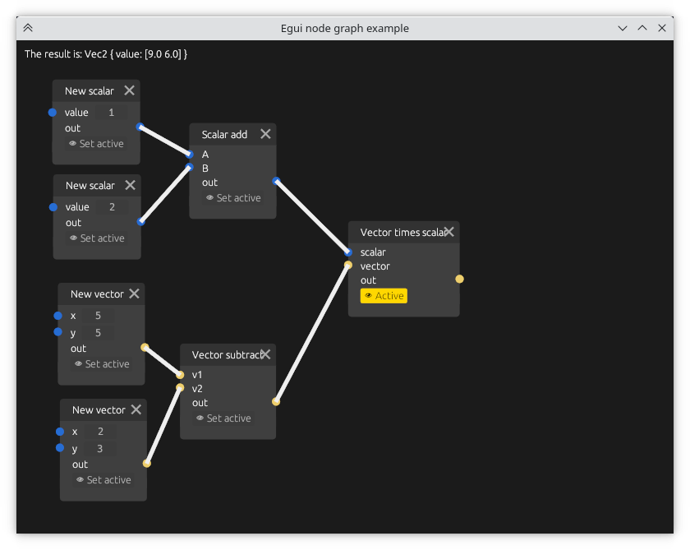Close the Vector times scalar node

pyautogui.click(x=449, y=232)
